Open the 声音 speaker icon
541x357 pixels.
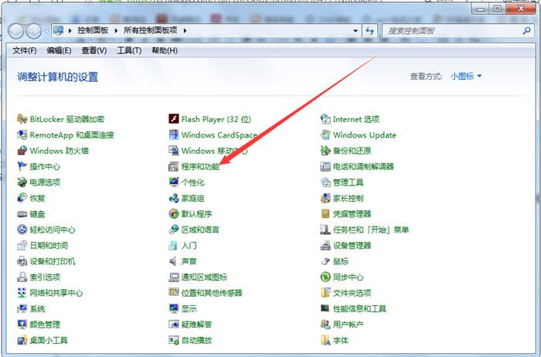(x=173, y=261)
